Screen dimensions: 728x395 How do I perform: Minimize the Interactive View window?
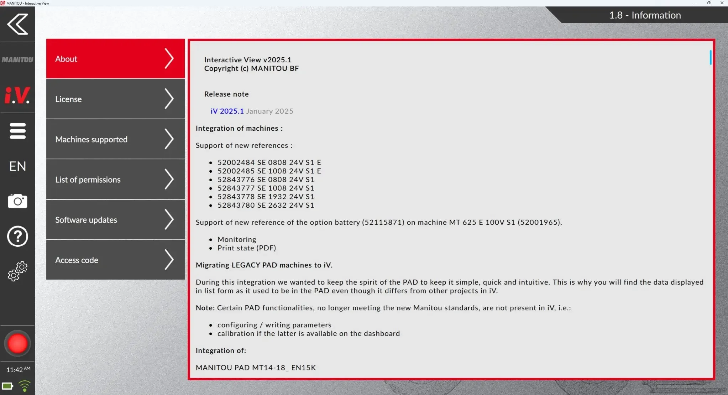696,3
